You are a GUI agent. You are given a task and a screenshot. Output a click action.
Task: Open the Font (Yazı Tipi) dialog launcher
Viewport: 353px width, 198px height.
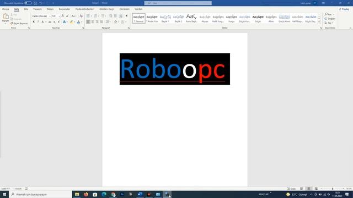coord(83,28)
